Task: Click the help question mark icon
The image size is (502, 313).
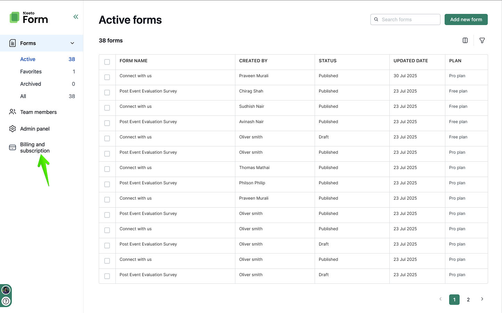Action: 6,301
